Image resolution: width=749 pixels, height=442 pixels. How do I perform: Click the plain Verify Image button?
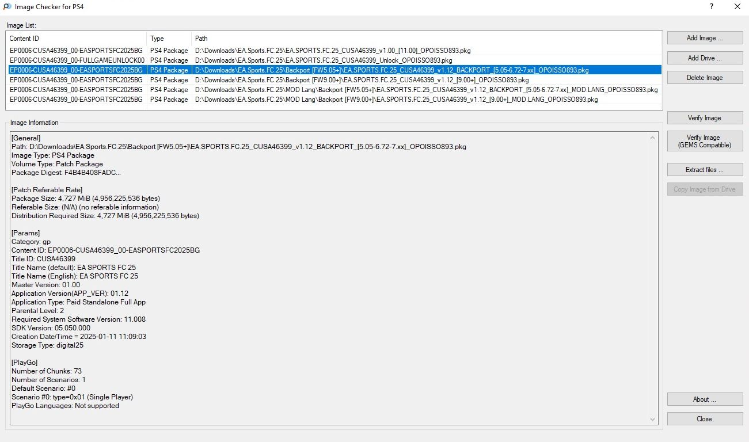[705, 118]
